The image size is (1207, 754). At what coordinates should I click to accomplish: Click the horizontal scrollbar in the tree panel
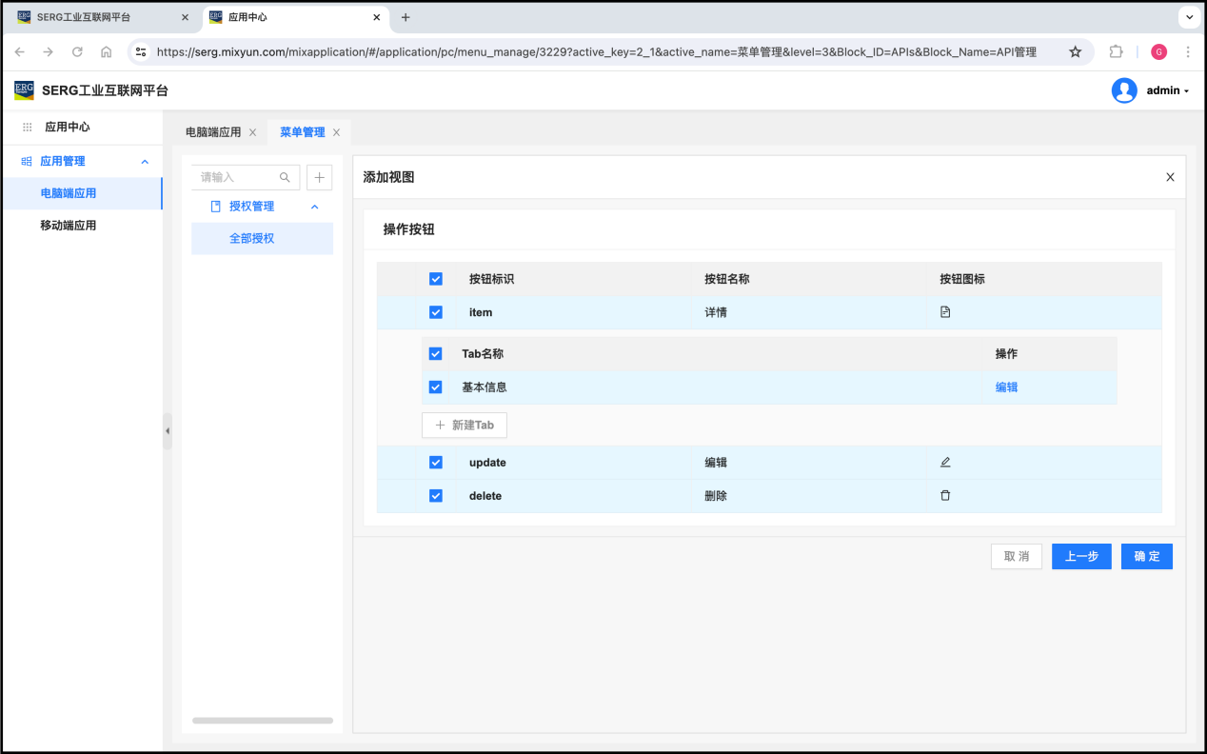point(263,721)
